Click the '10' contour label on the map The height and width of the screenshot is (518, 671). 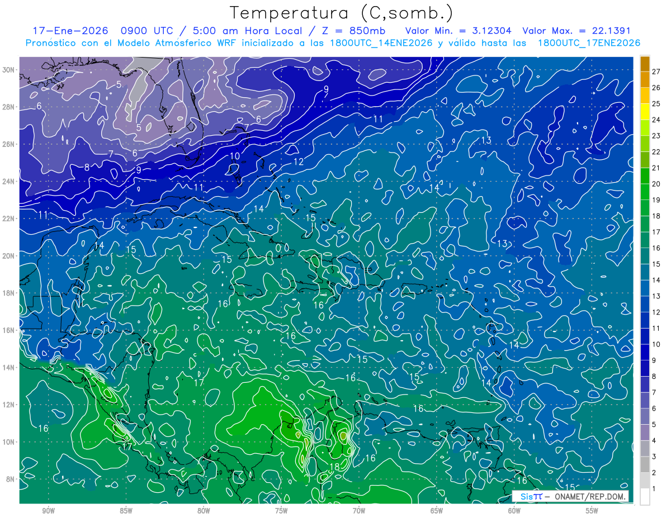pos(235,156)
